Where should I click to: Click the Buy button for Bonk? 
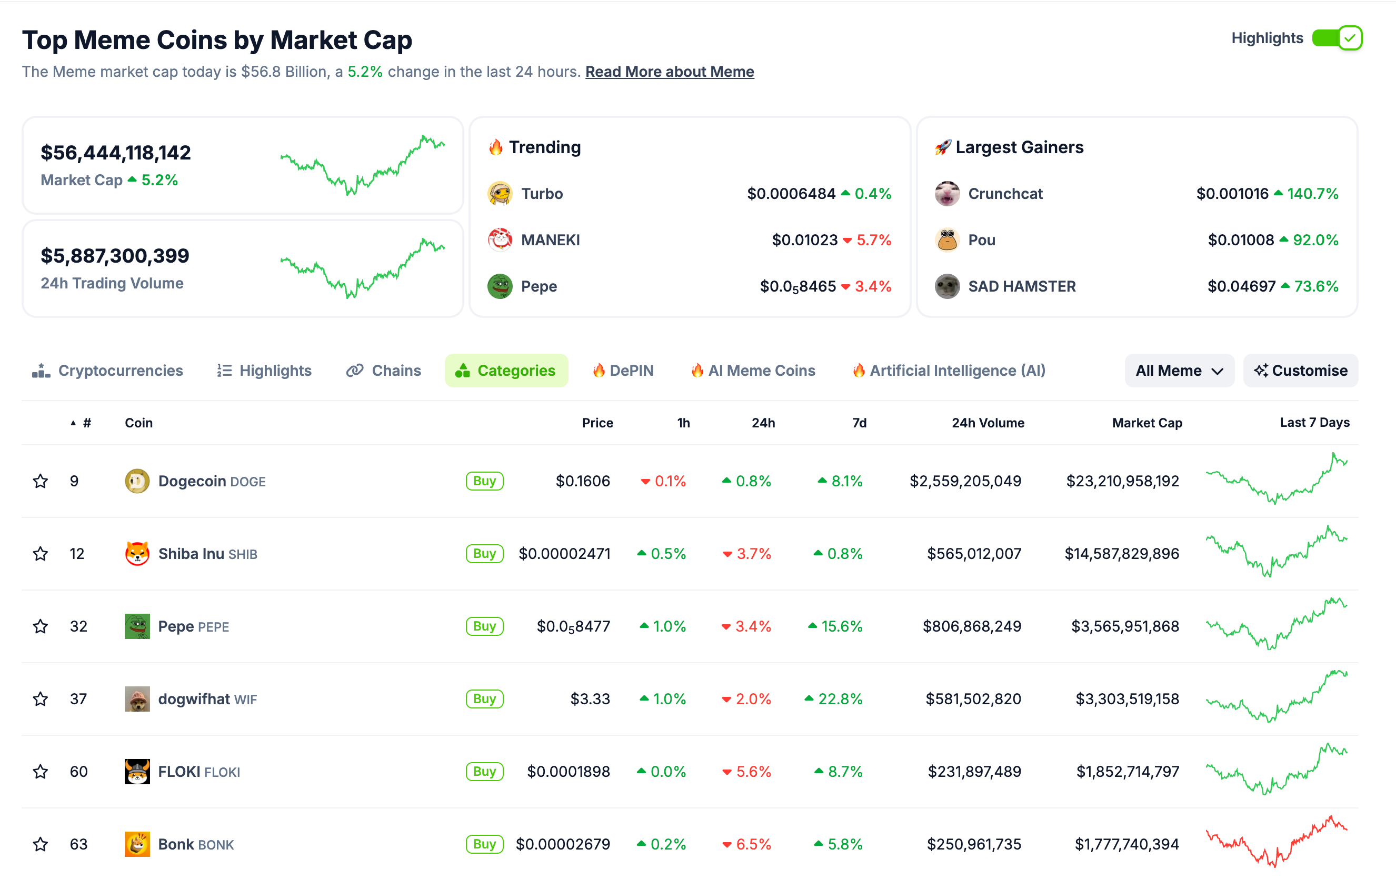coord(485,844)
